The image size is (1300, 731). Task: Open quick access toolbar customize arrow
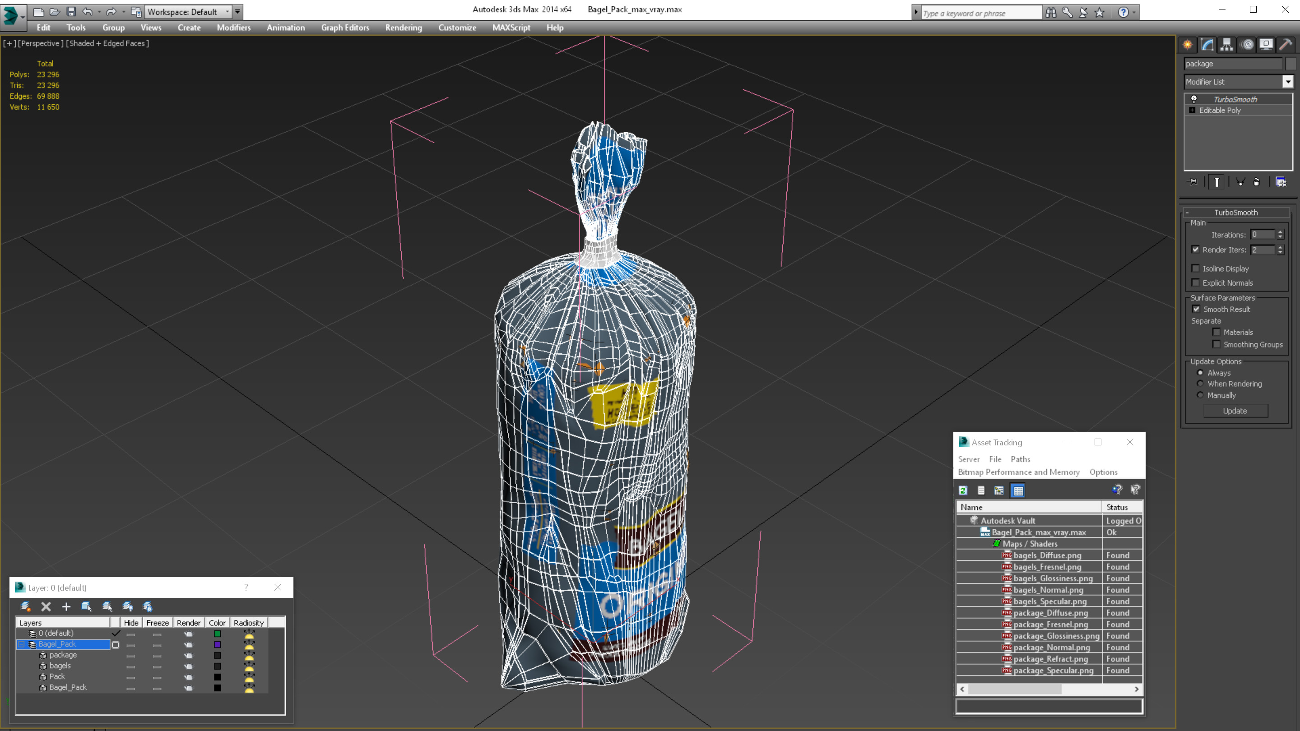click(238, 12)
